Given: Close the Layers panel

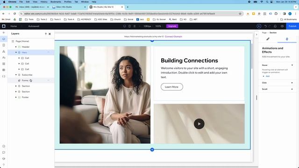Looking at the screenshot, I should point(50,34).
